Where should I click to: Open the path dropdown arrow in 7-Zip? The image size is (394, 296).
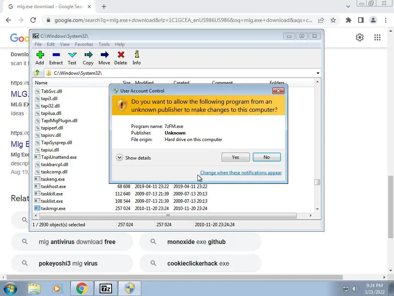(317, 73)
